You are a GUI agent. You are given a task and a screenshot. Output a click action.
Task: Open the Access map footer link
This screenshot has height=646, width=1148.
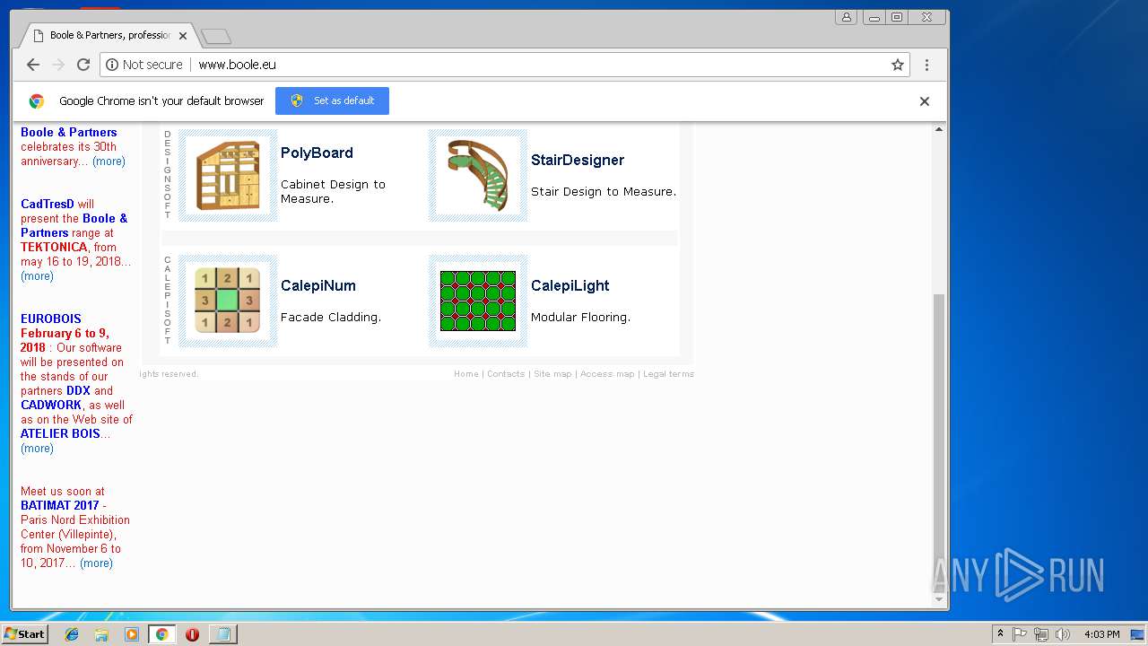click(607, 374)
